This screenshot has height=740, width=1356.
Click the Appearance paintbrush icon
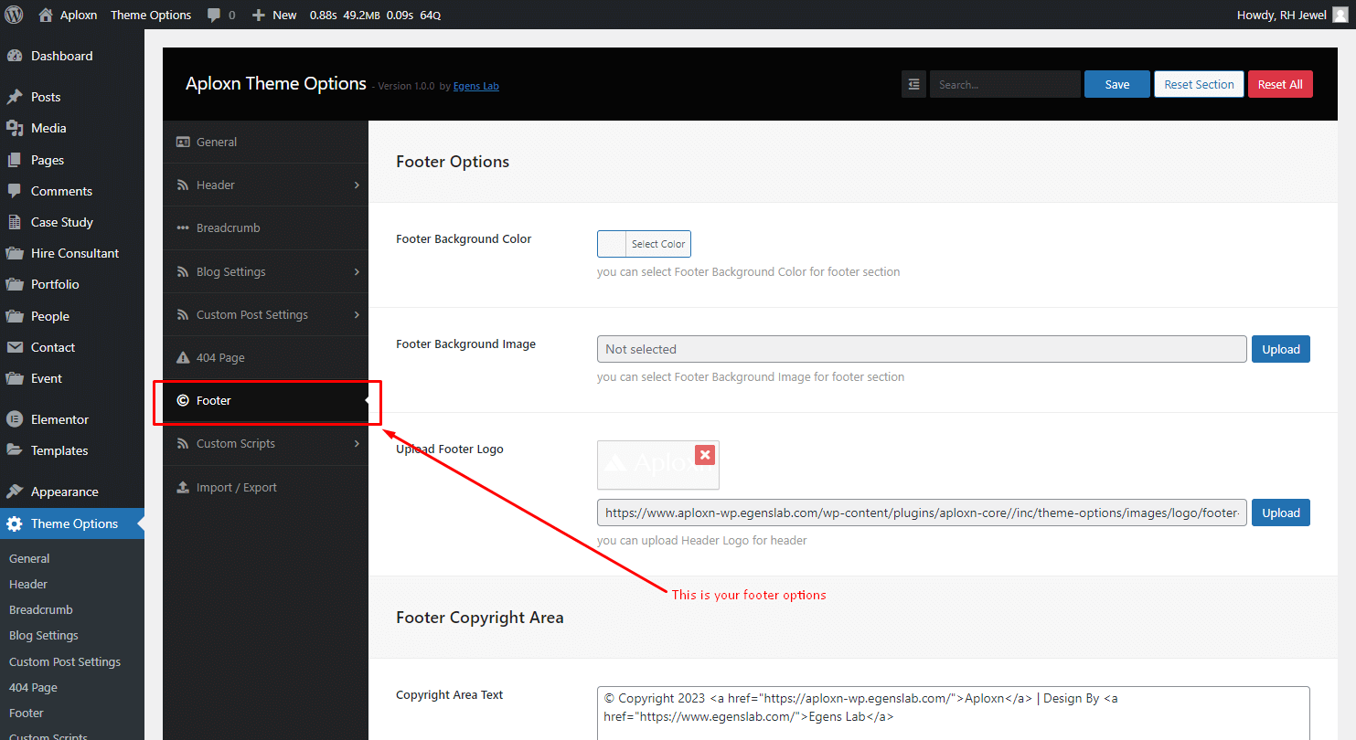15,492
